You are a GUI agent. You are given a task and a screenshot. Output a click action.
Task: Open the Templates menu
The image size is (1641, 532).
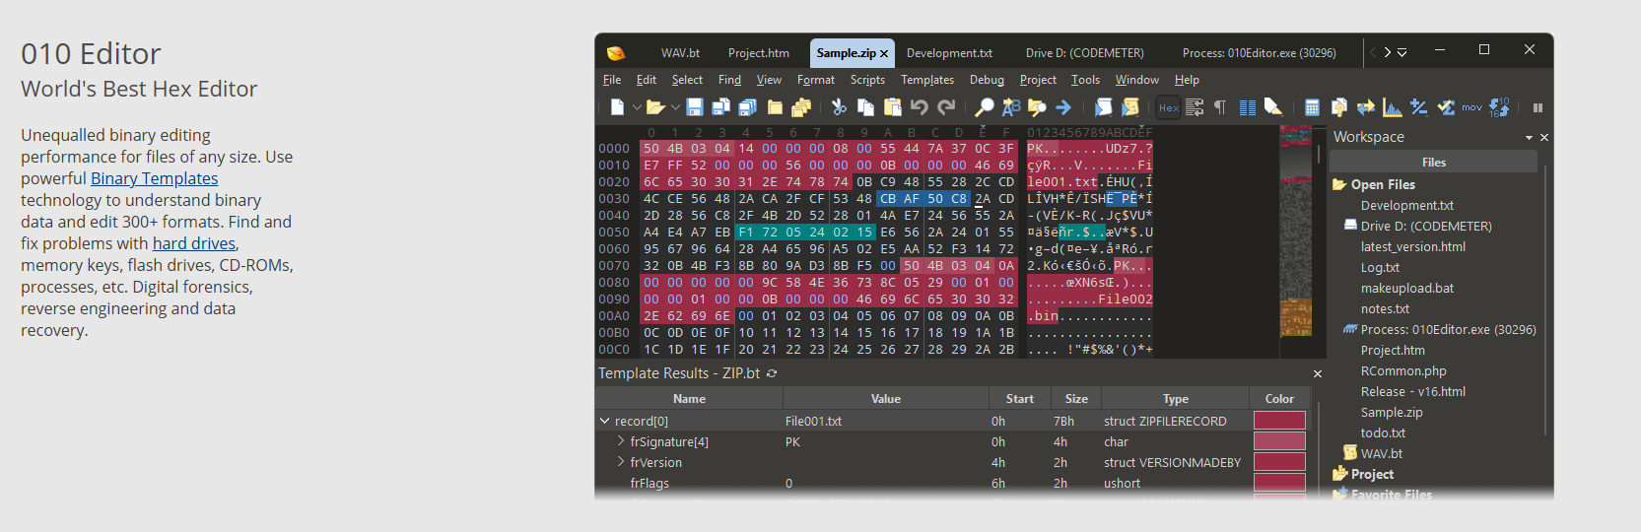coord(926,80)
